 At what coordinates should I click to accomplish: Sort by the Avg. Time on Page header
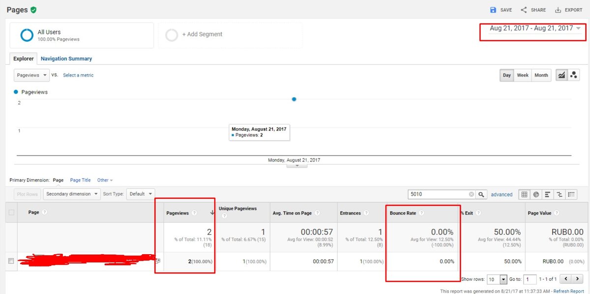tap(292, 213)
